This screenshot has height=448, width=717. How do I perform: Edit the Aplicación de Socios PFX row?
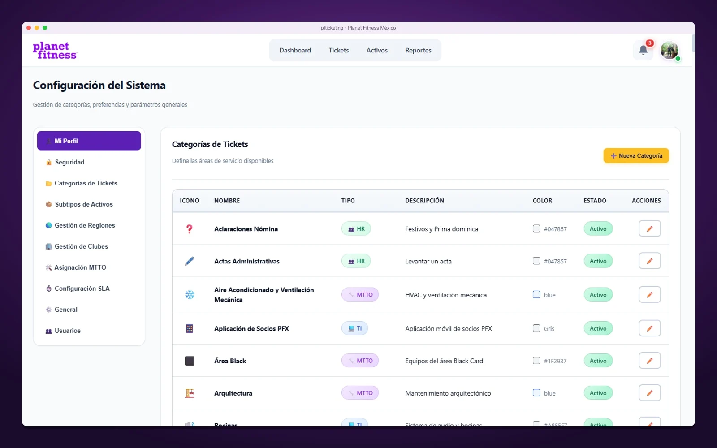[649, 328]
